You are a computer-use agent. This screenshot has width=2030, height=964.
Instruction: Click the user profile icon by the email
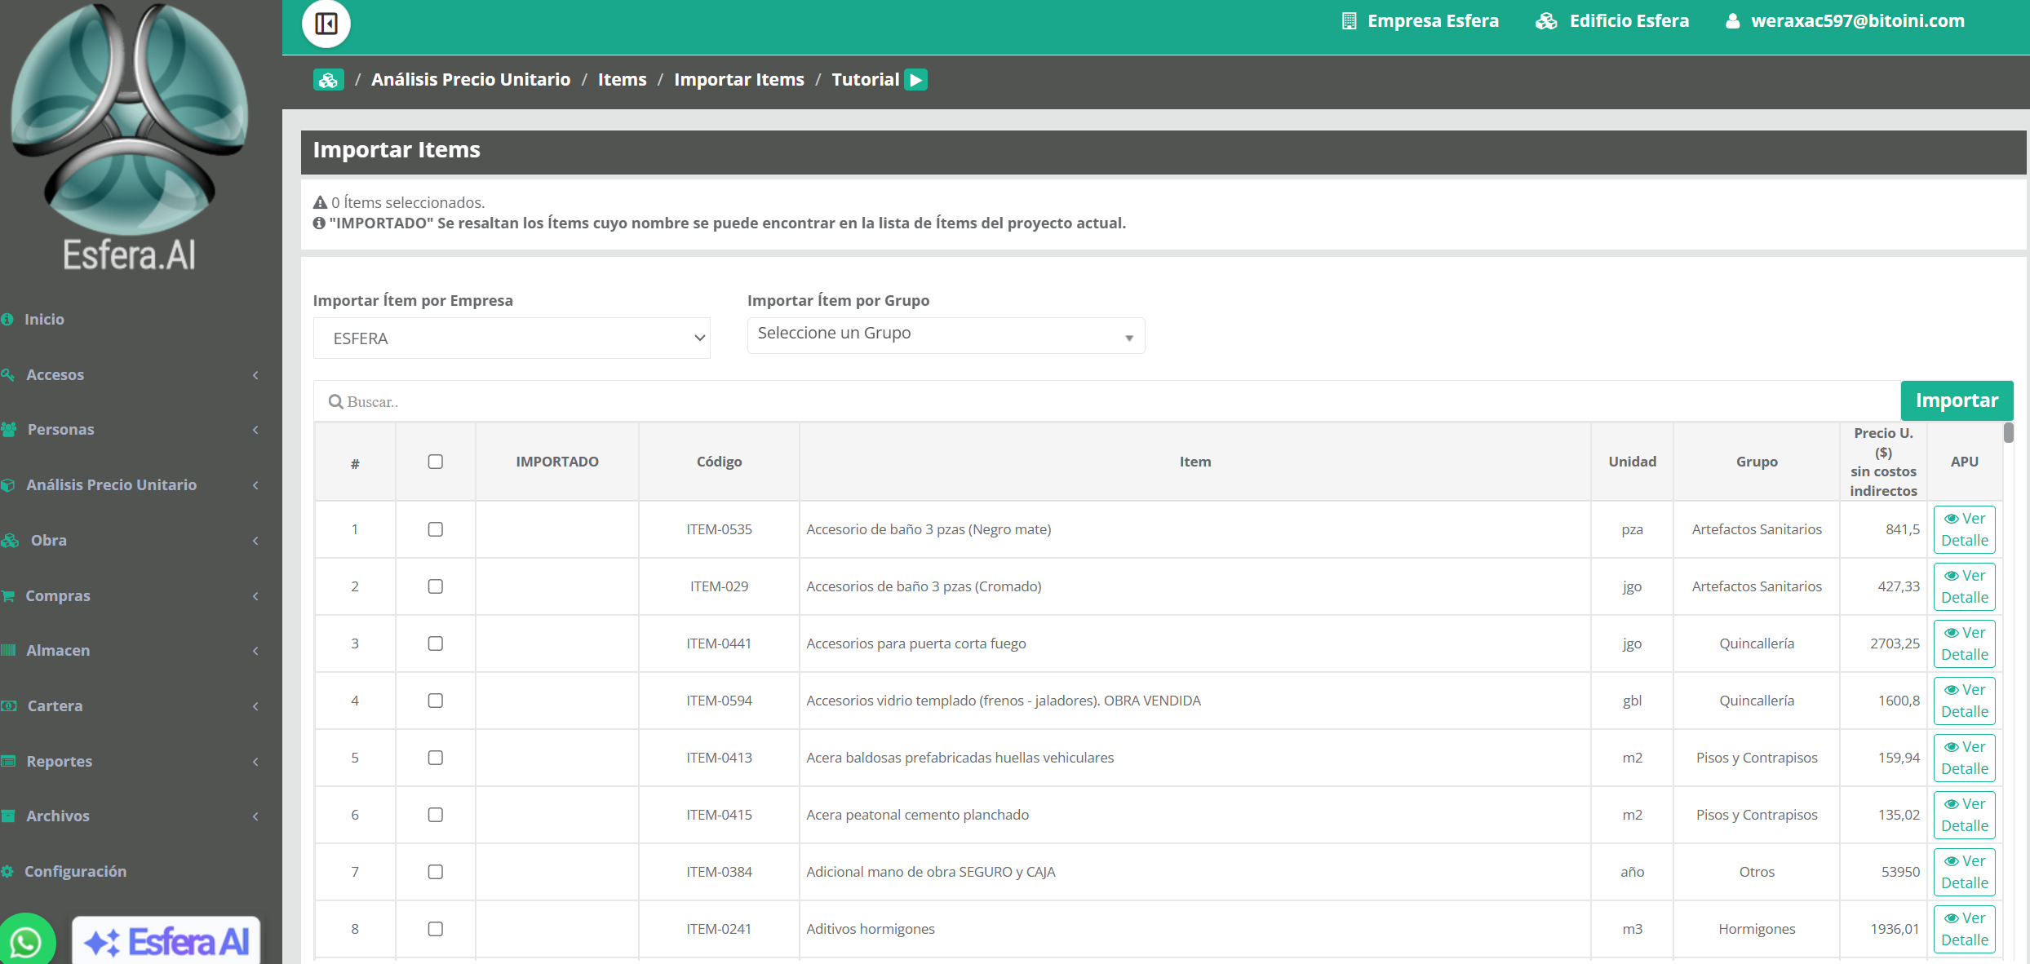click(x=1732, y=21)
